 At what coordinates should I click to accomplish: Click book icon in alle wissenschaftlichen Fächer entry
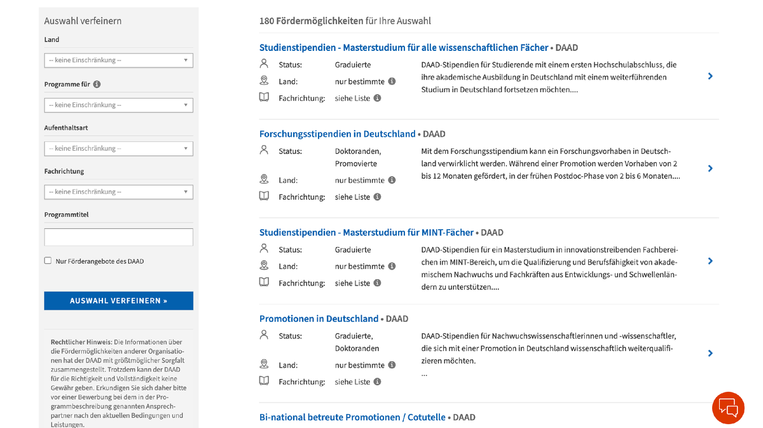pyautogui.click(x=264, y=97)
